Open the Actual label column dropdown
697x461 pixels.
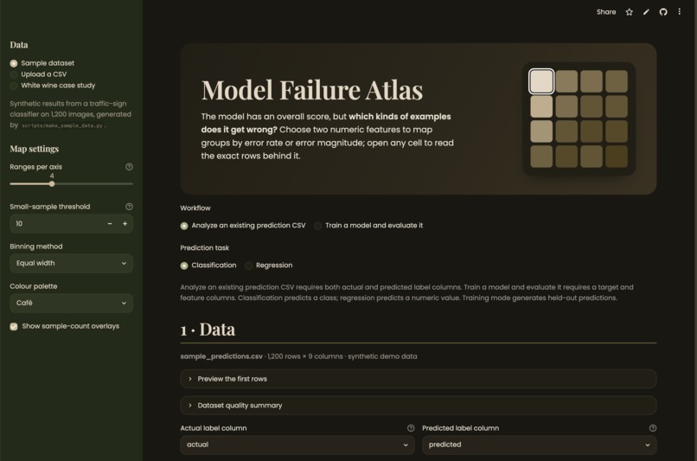click(x=297, y=445)
